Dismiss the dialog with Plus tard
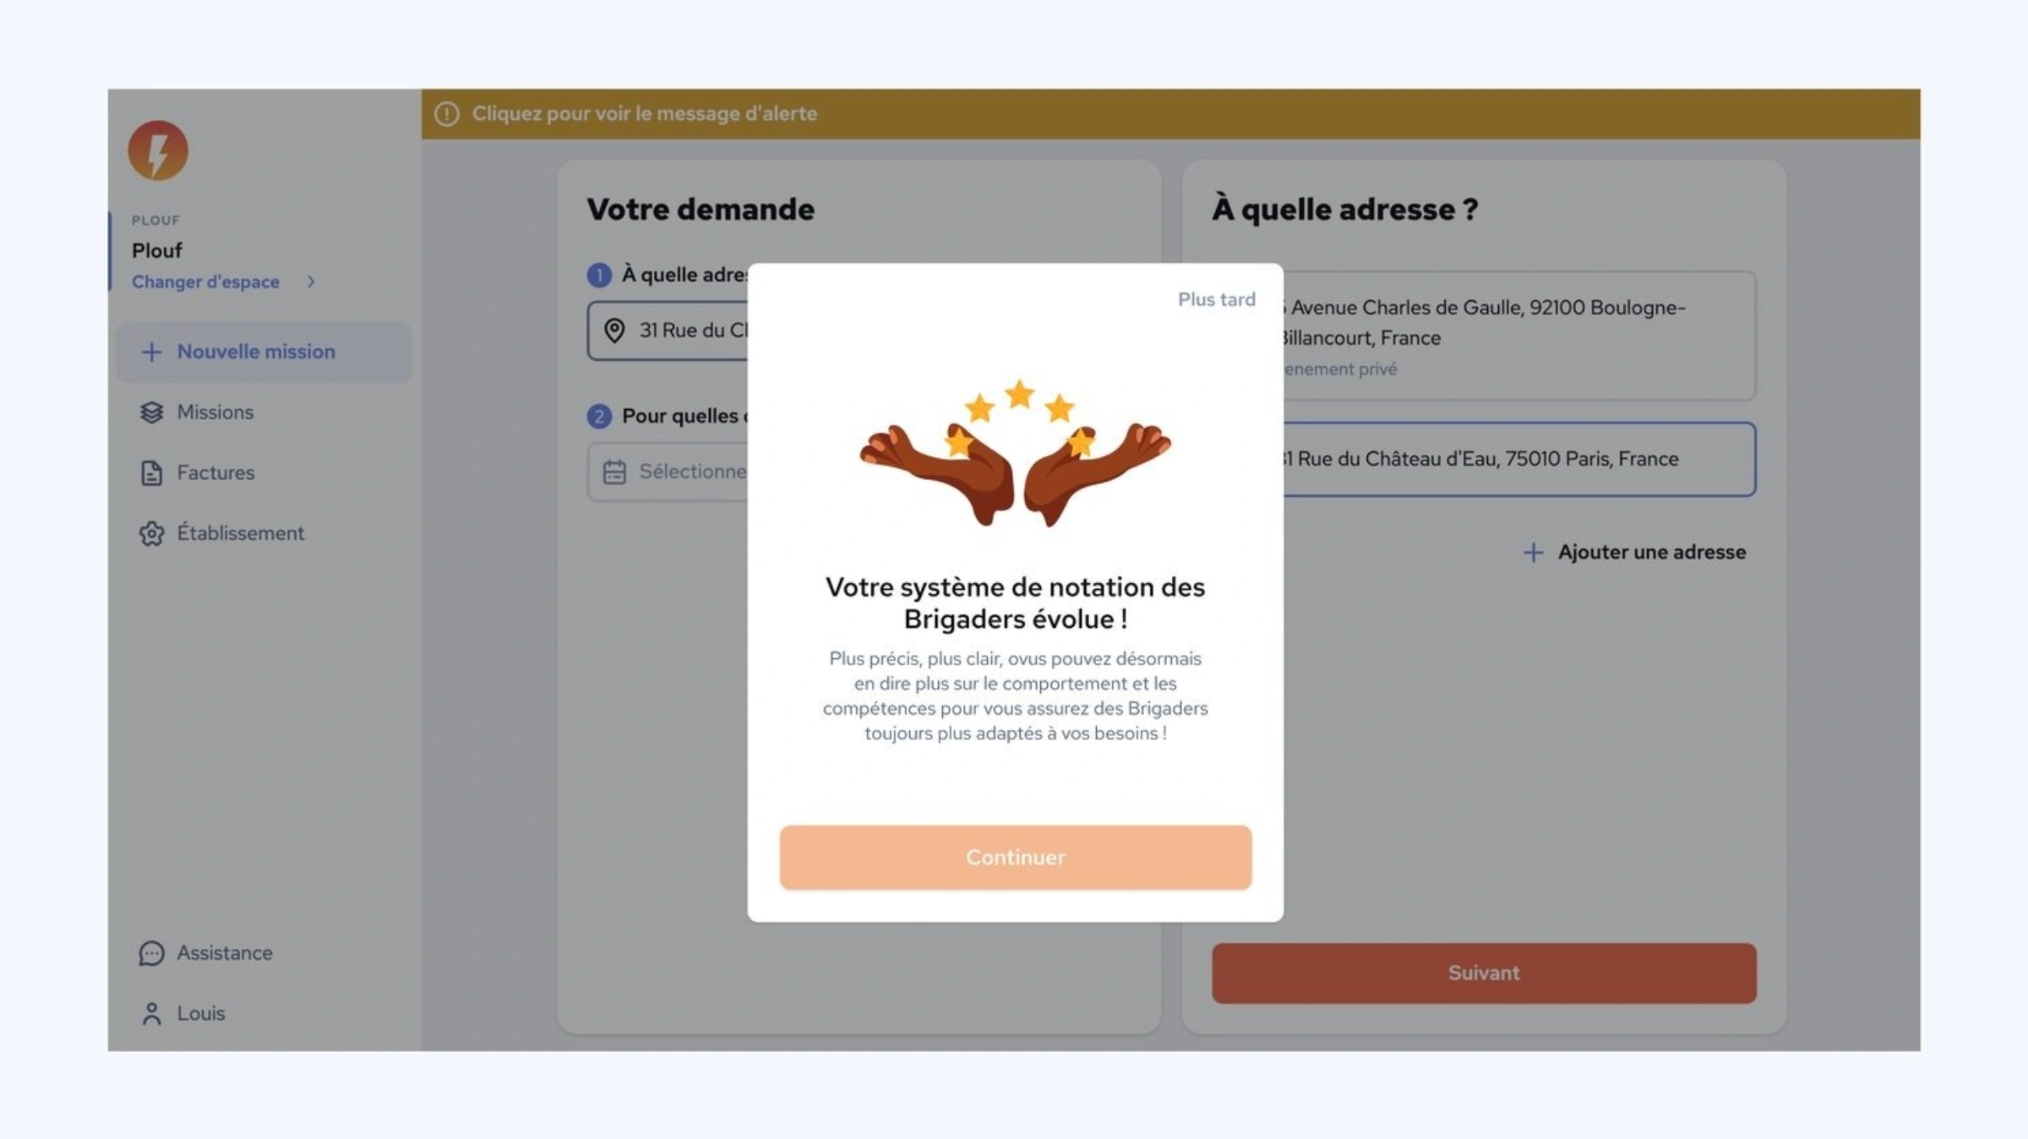Viewport: 2028px width, 1139px height. [1216, 300]
